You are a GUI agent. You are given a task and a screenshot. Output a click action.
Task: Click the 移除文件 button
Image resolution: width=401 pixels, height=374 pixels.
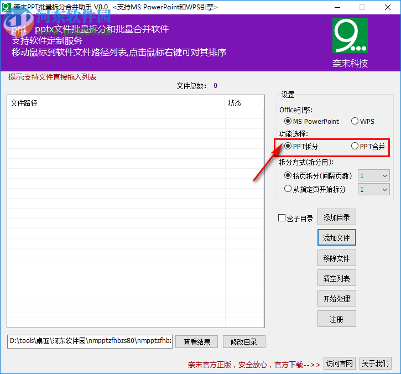pos(336,258)
